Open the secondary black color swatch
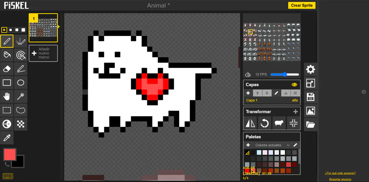 click(19, 163)
